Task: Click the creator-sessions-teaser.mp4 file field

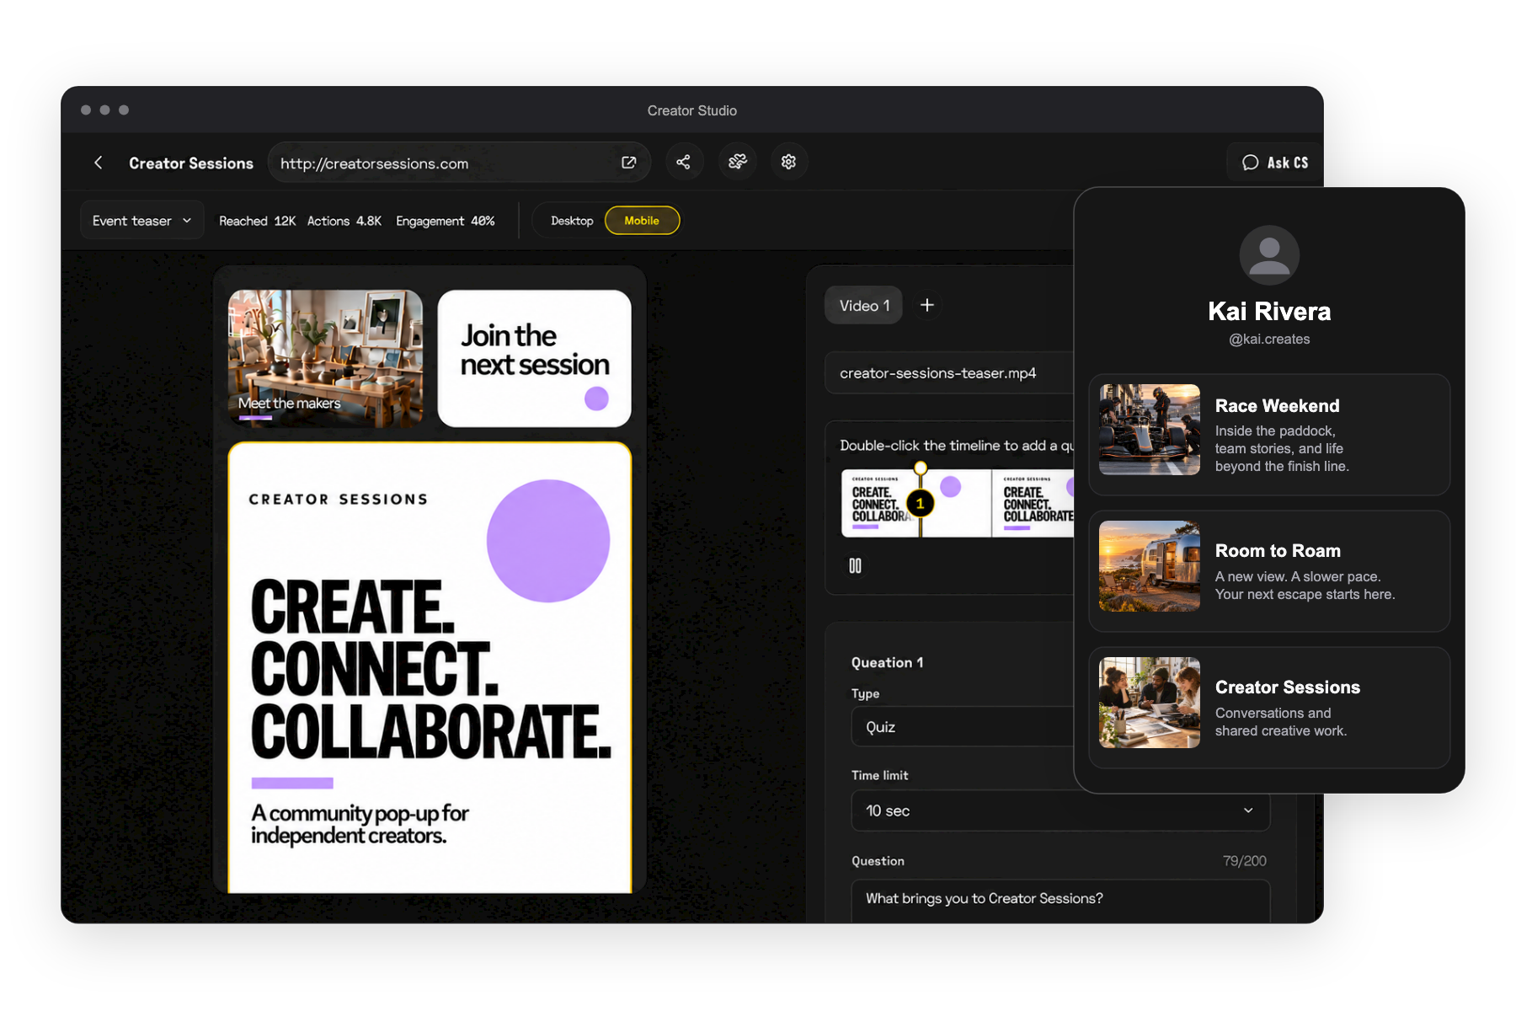Action: (x=950, y=373)
